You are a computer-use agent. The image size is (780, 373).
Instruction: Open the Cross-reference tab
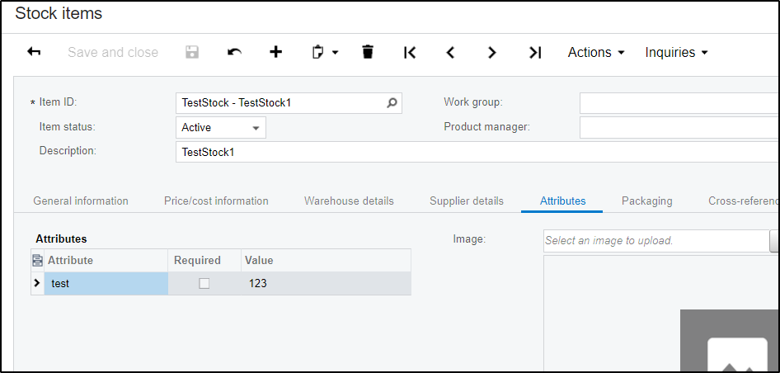point(744,201)
